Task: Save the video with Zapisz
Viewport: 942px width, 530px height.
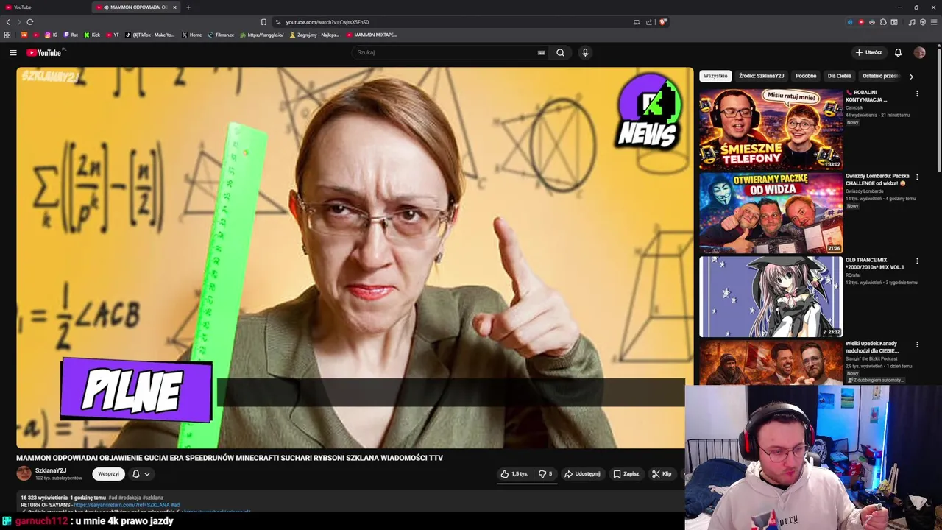Action: pyautogui.click(x=626, y=474)
